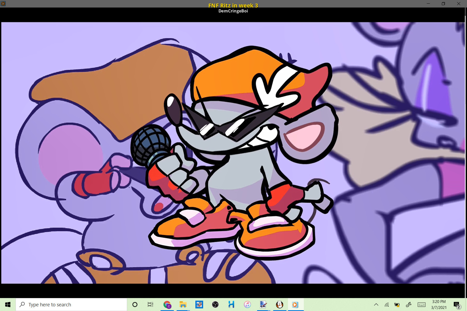Open the Cortana circle icon
This screenshot has height=311, width=467.
pyautogui.click(x=135, y=305)
